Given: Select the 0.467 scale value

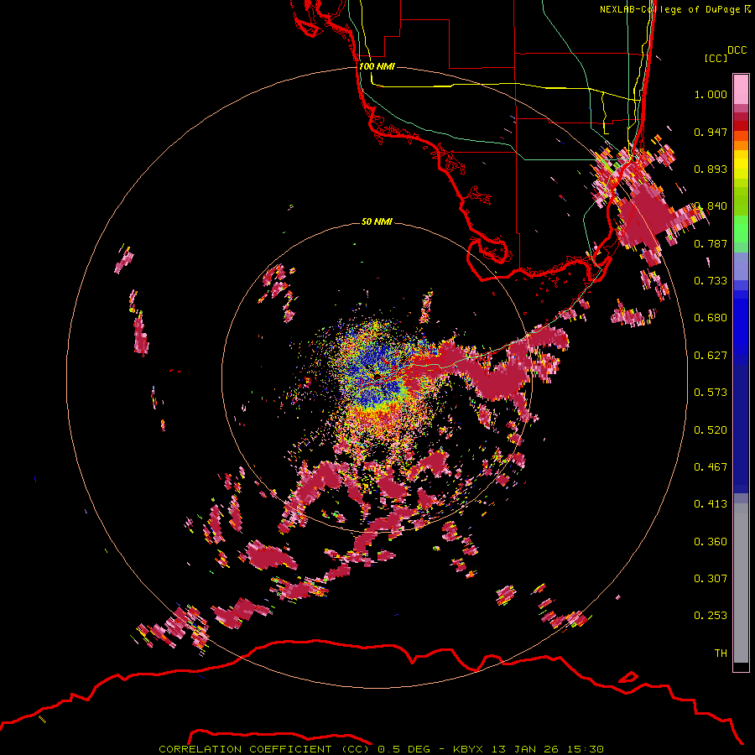Looking at the screenshot, I should tap(711, 467).
